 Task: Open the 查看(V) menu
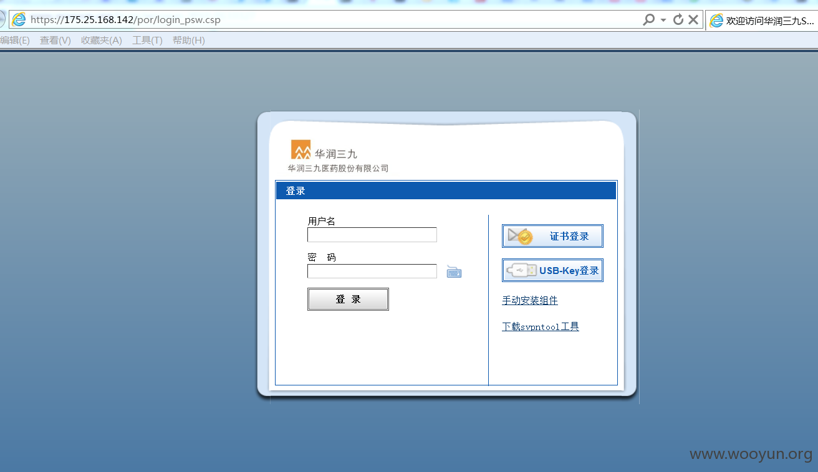click(x=55, y=40)
